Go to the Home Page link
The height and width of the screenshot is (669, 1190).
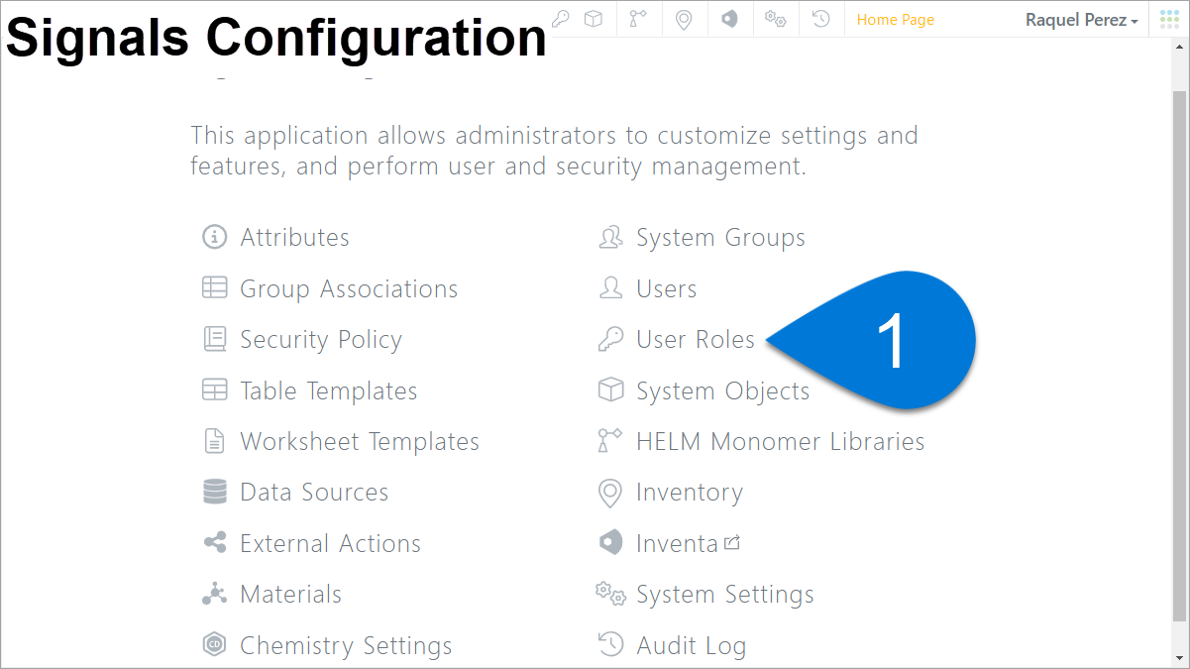pyautogui.click(x=896, y=20)
